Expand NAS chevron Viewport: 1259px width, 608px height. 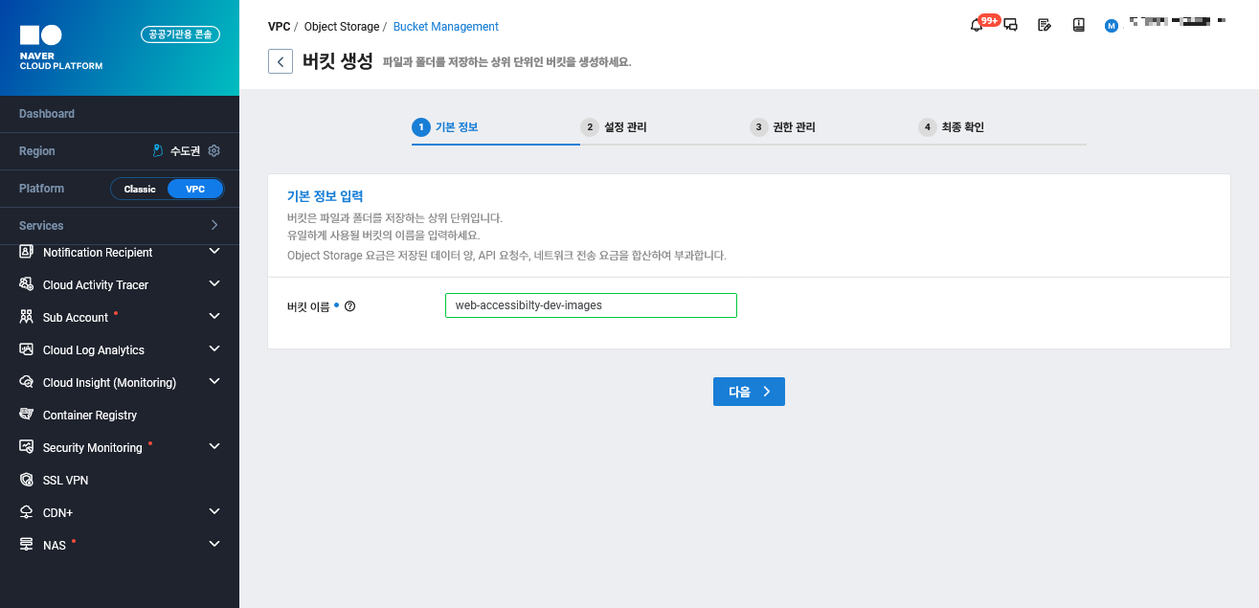point(214,545)
